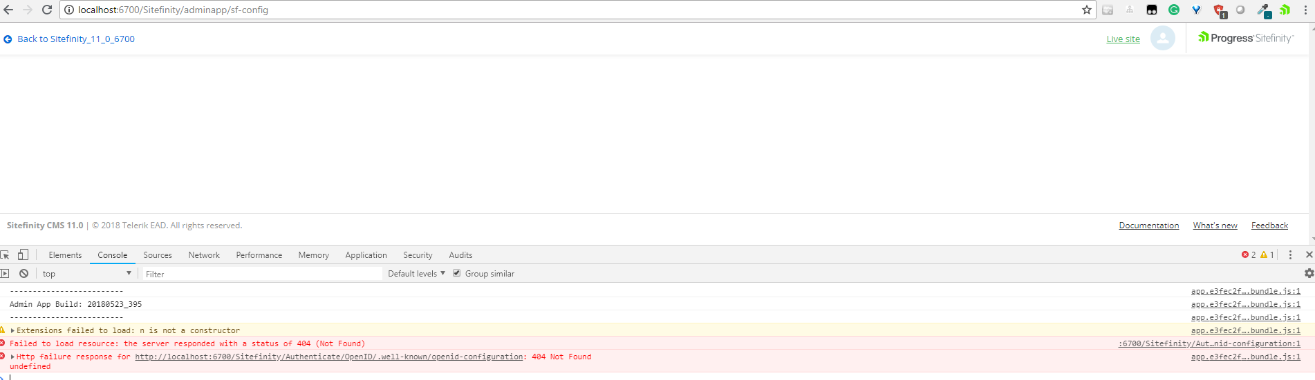The image size is (1315, 380).
Task: Clear the console output
Action: click(24, 274)
